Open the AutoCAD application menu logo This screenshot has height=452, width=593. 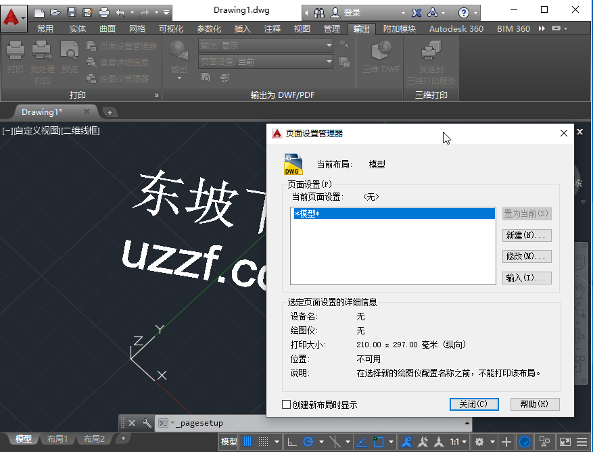click(x=14, y=18)
